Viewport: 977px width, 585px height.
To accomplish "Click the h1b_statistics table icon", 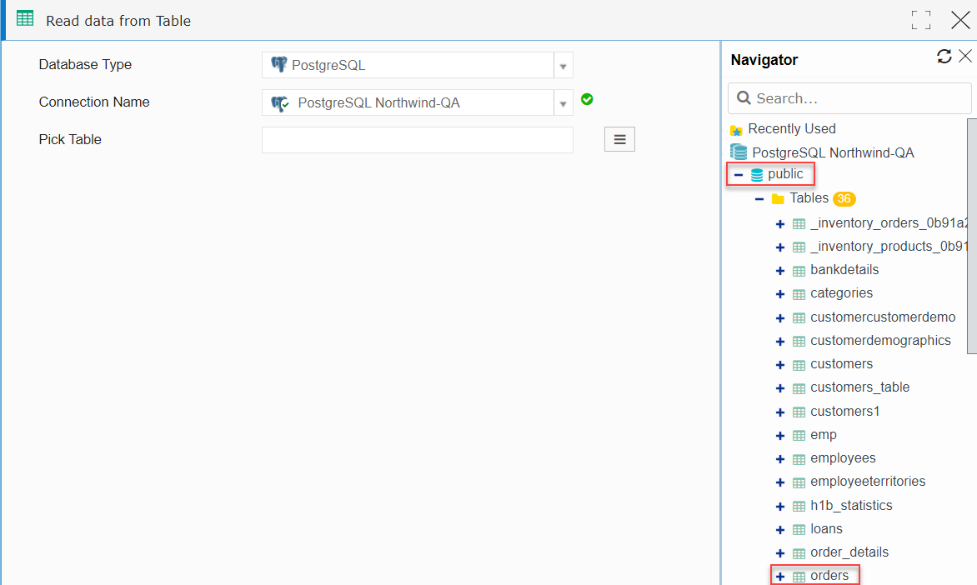I will point(799,507).
